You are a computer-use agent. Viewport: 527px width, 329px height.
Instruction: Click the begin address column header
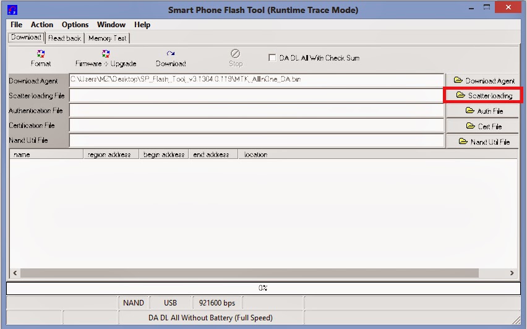point(163,155)
